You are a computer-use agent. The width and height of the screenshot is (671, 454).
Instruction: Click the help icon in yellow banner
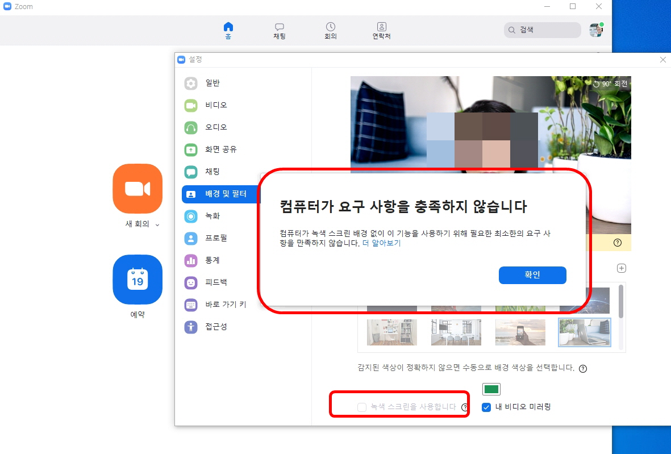coord(617,243)
